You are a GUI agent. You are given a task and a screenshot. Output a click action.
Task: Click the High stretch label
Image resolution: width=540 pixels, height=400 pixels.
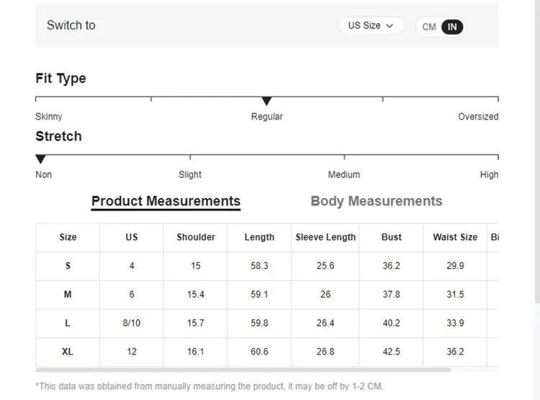pos(489,174)
